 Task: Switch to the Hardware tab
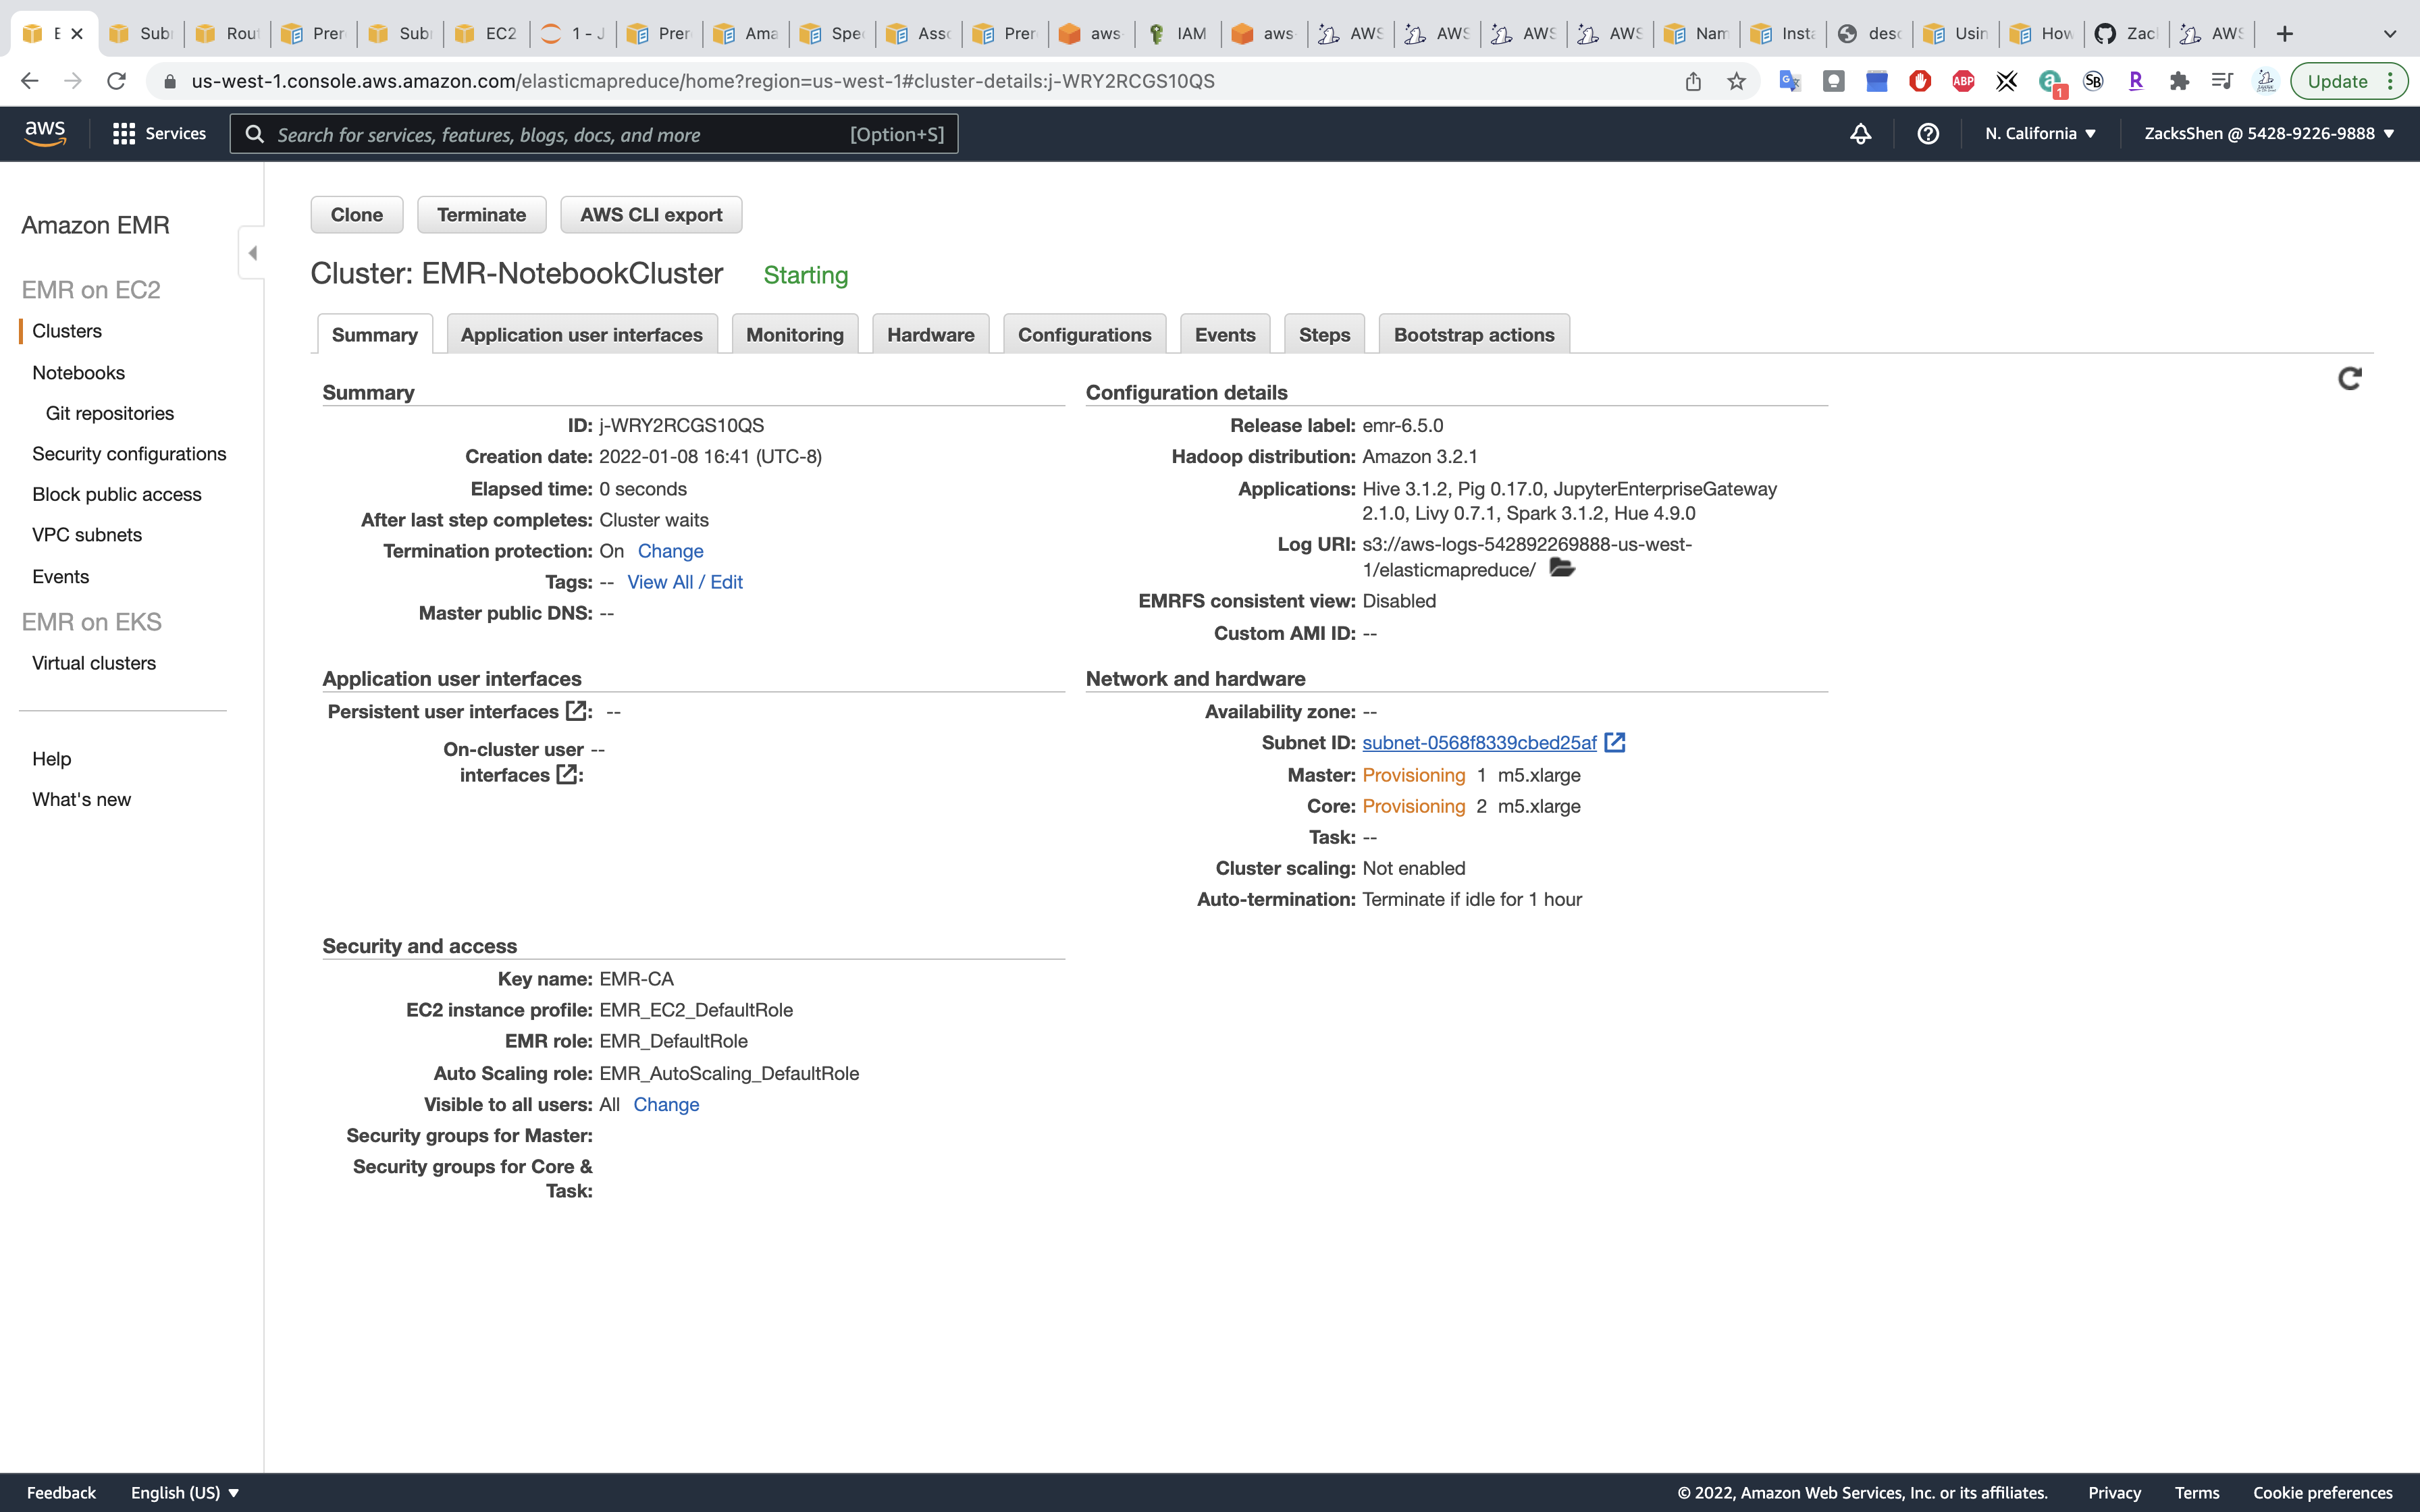(930, 335)
